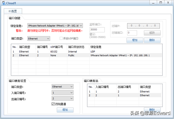The image size is (174, 119).
Task: Click the 对端IP address field
Action: (143, 26)
